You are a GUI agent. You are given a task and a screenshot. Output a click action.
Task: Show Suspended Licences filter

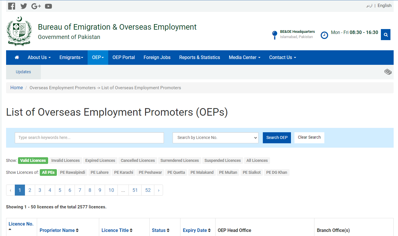tap(222, 160)
